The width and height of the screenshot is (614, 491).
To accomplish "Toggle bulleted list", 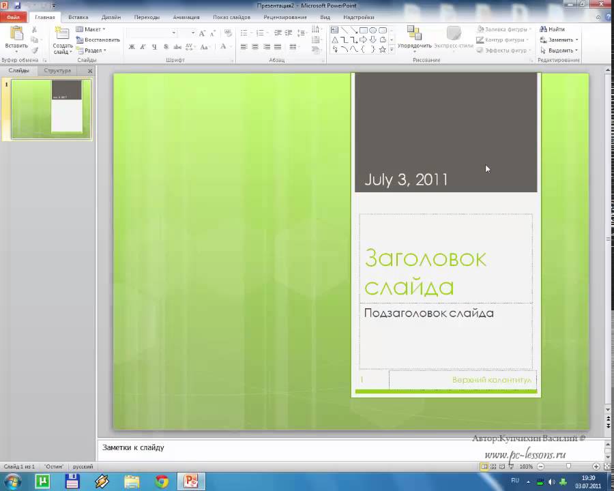I will pos(245,33).
